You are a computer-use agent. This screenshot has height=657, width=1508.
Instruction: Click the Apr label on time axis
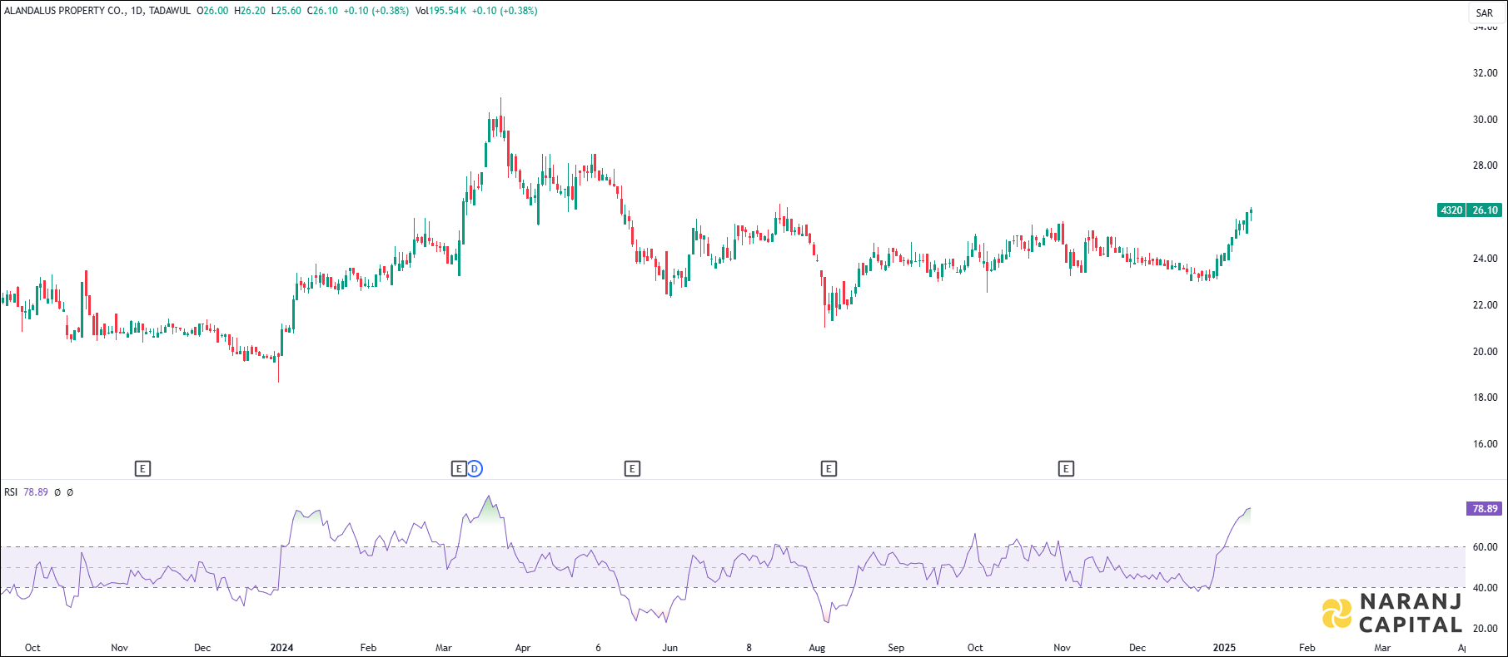click(523, 648)
